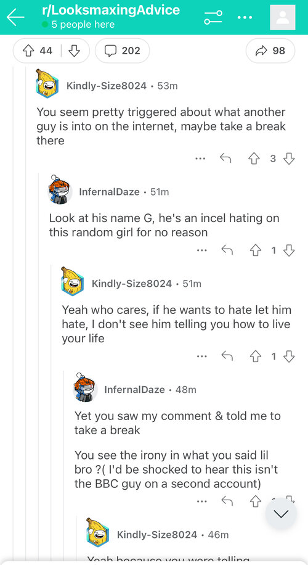
Task: Open options on the 'Yeah who cares' comment
Action: (x=202, y=357)
